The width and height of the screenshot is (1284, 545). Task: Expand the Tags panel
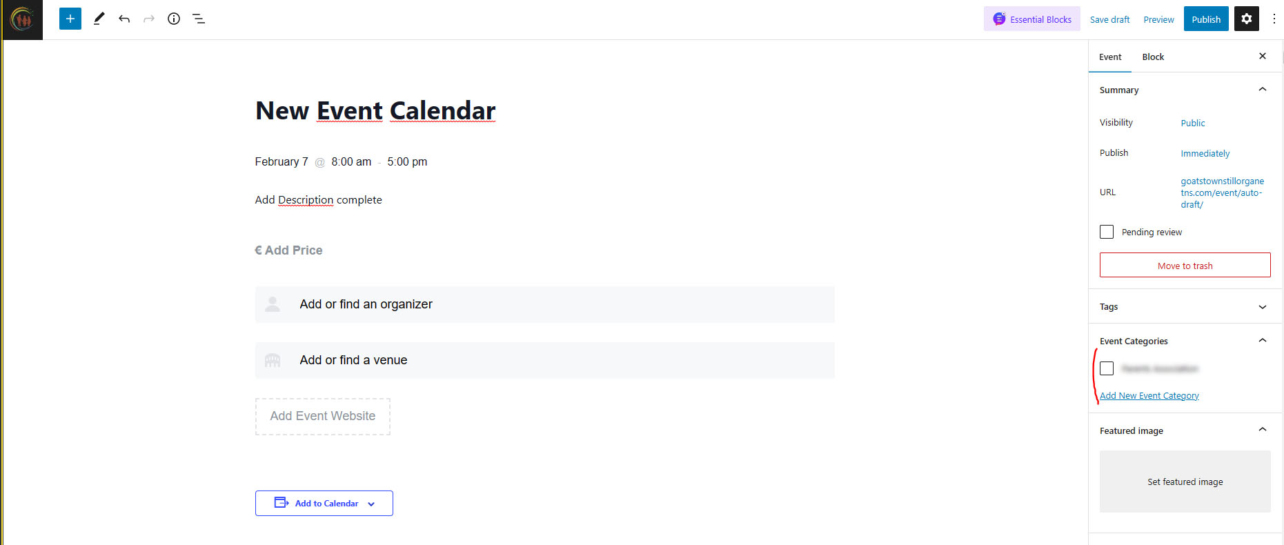point(1262,307)
